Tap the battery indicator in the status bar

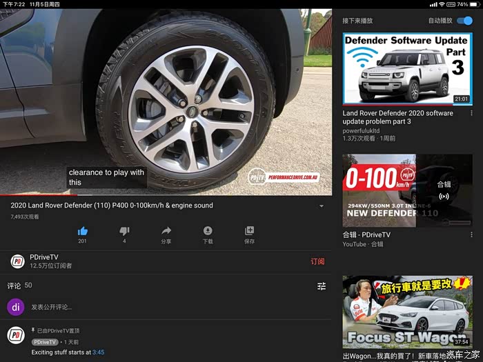pos(475,4)
